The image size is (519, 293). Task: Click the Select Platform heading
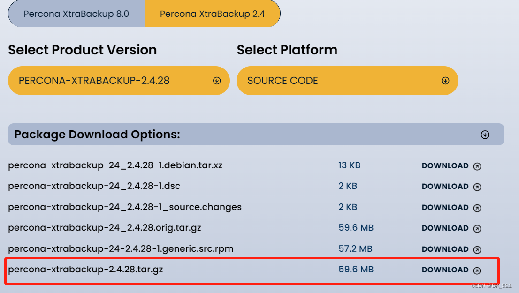pos(287,50)
